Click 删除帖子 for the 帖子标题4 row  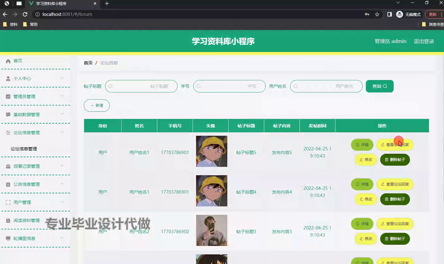(x=395, y=199)
